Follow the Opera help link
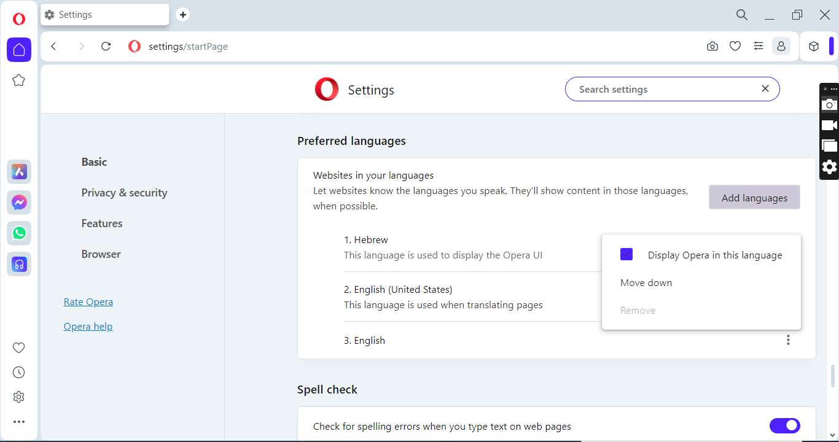The height and width of the screenshot is (442, 839). point(88,327)
